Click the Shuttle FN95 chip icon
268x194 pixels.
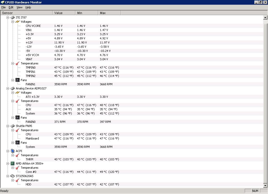(13, 126)
